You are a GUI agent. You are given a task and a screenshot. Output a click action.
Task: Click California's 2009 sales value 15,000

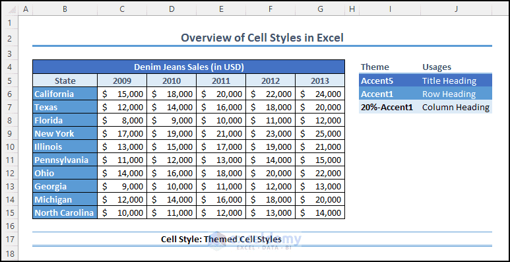coord(122,94)
